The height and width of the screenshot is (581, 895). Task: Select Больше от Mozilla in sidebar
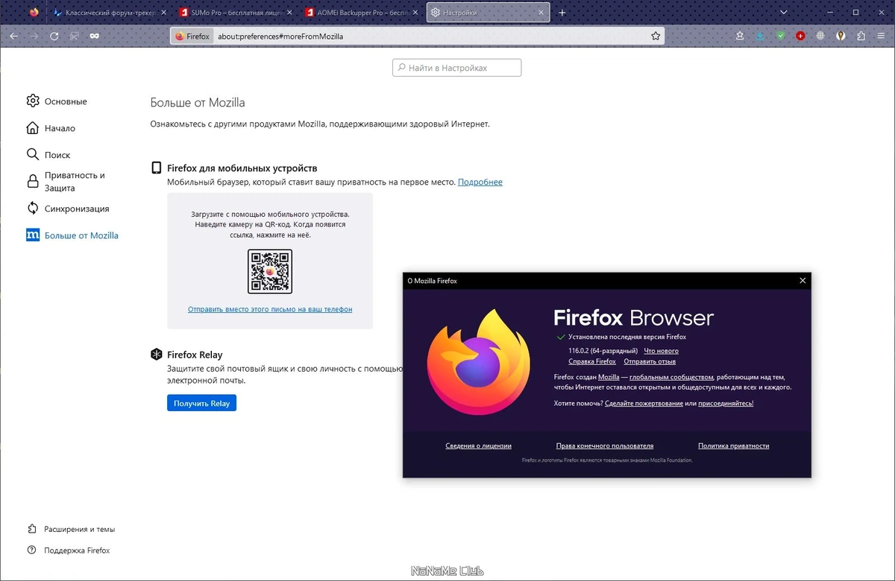pos(72,235)
